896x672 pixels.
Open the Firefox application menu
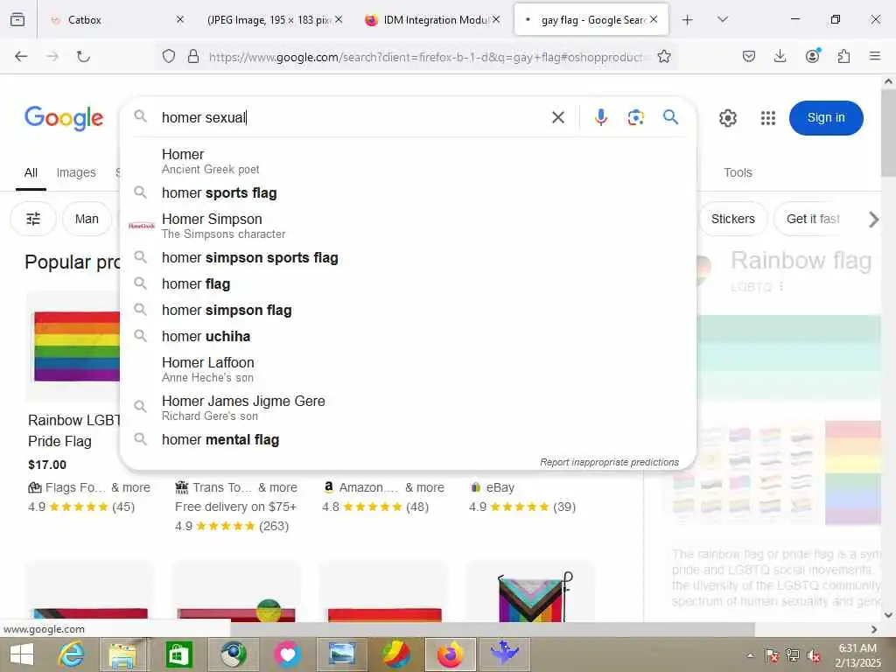tap(875, 56)
